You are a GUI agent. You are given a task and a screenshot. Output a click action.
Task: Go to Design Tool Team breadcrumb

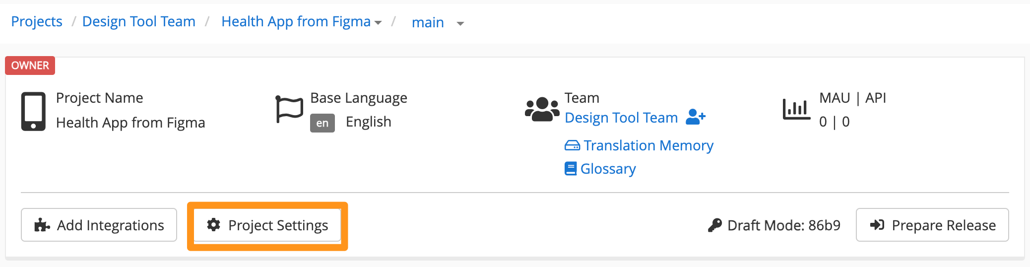click(x=139, y=21)
